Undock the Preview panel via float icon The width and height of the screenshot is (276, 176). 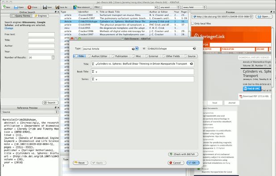pos(271,12)
